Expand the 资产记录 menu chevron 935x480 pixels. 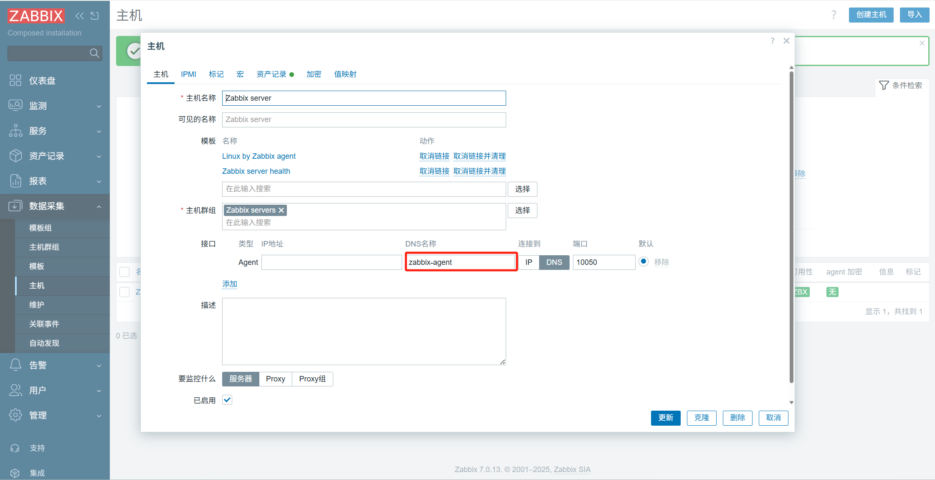(x=99, y=156)
